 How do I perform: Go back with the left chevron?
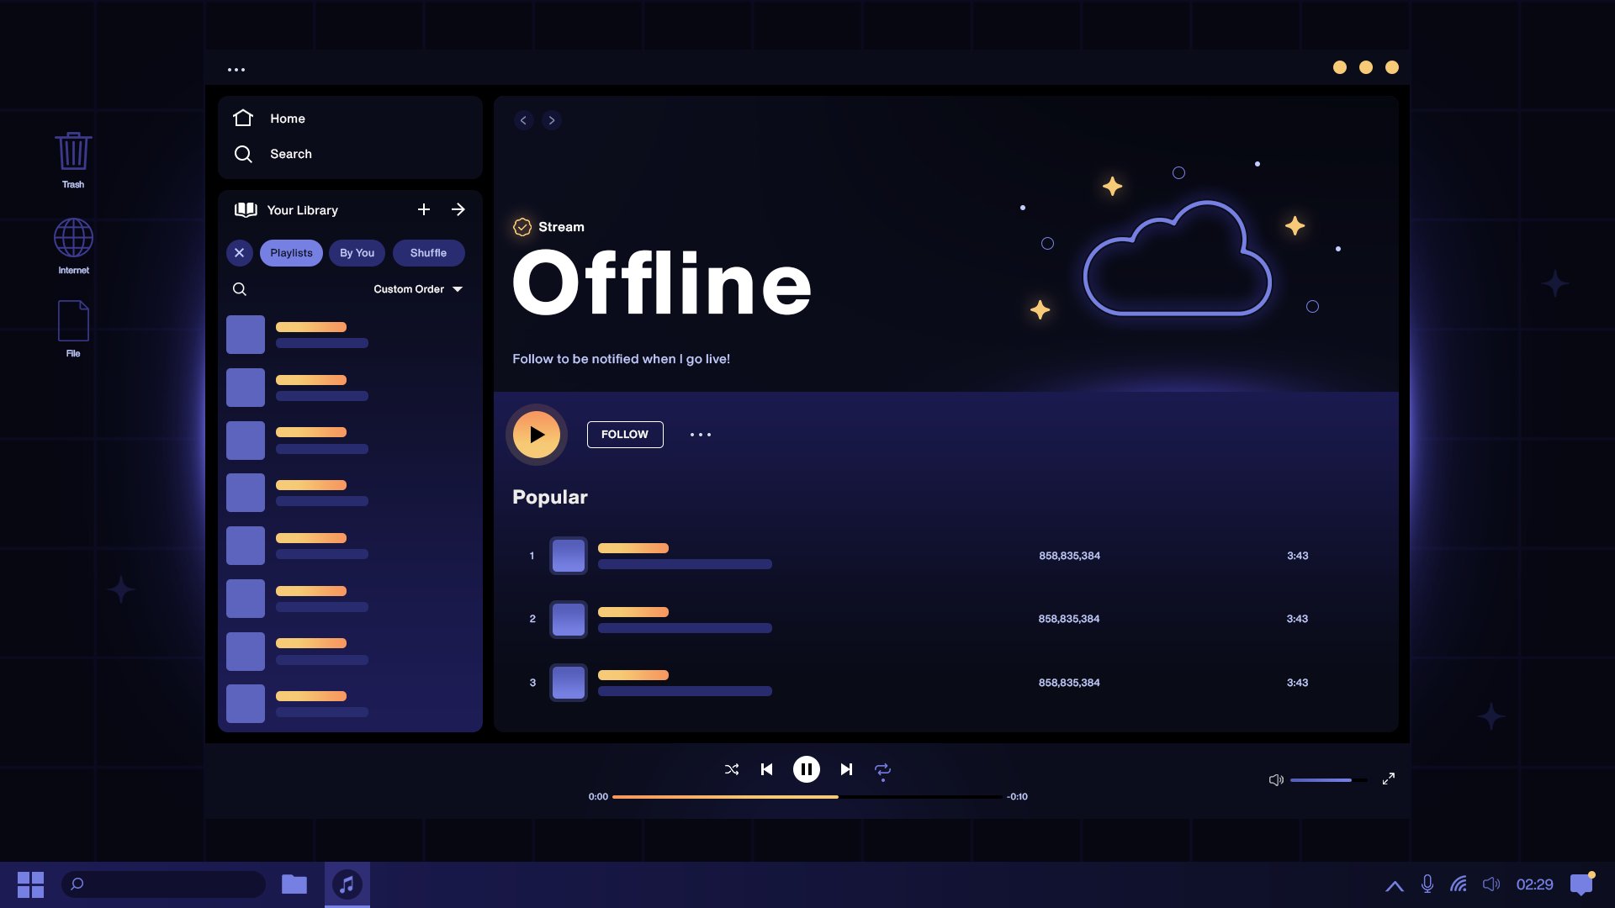tap(523, 120)
